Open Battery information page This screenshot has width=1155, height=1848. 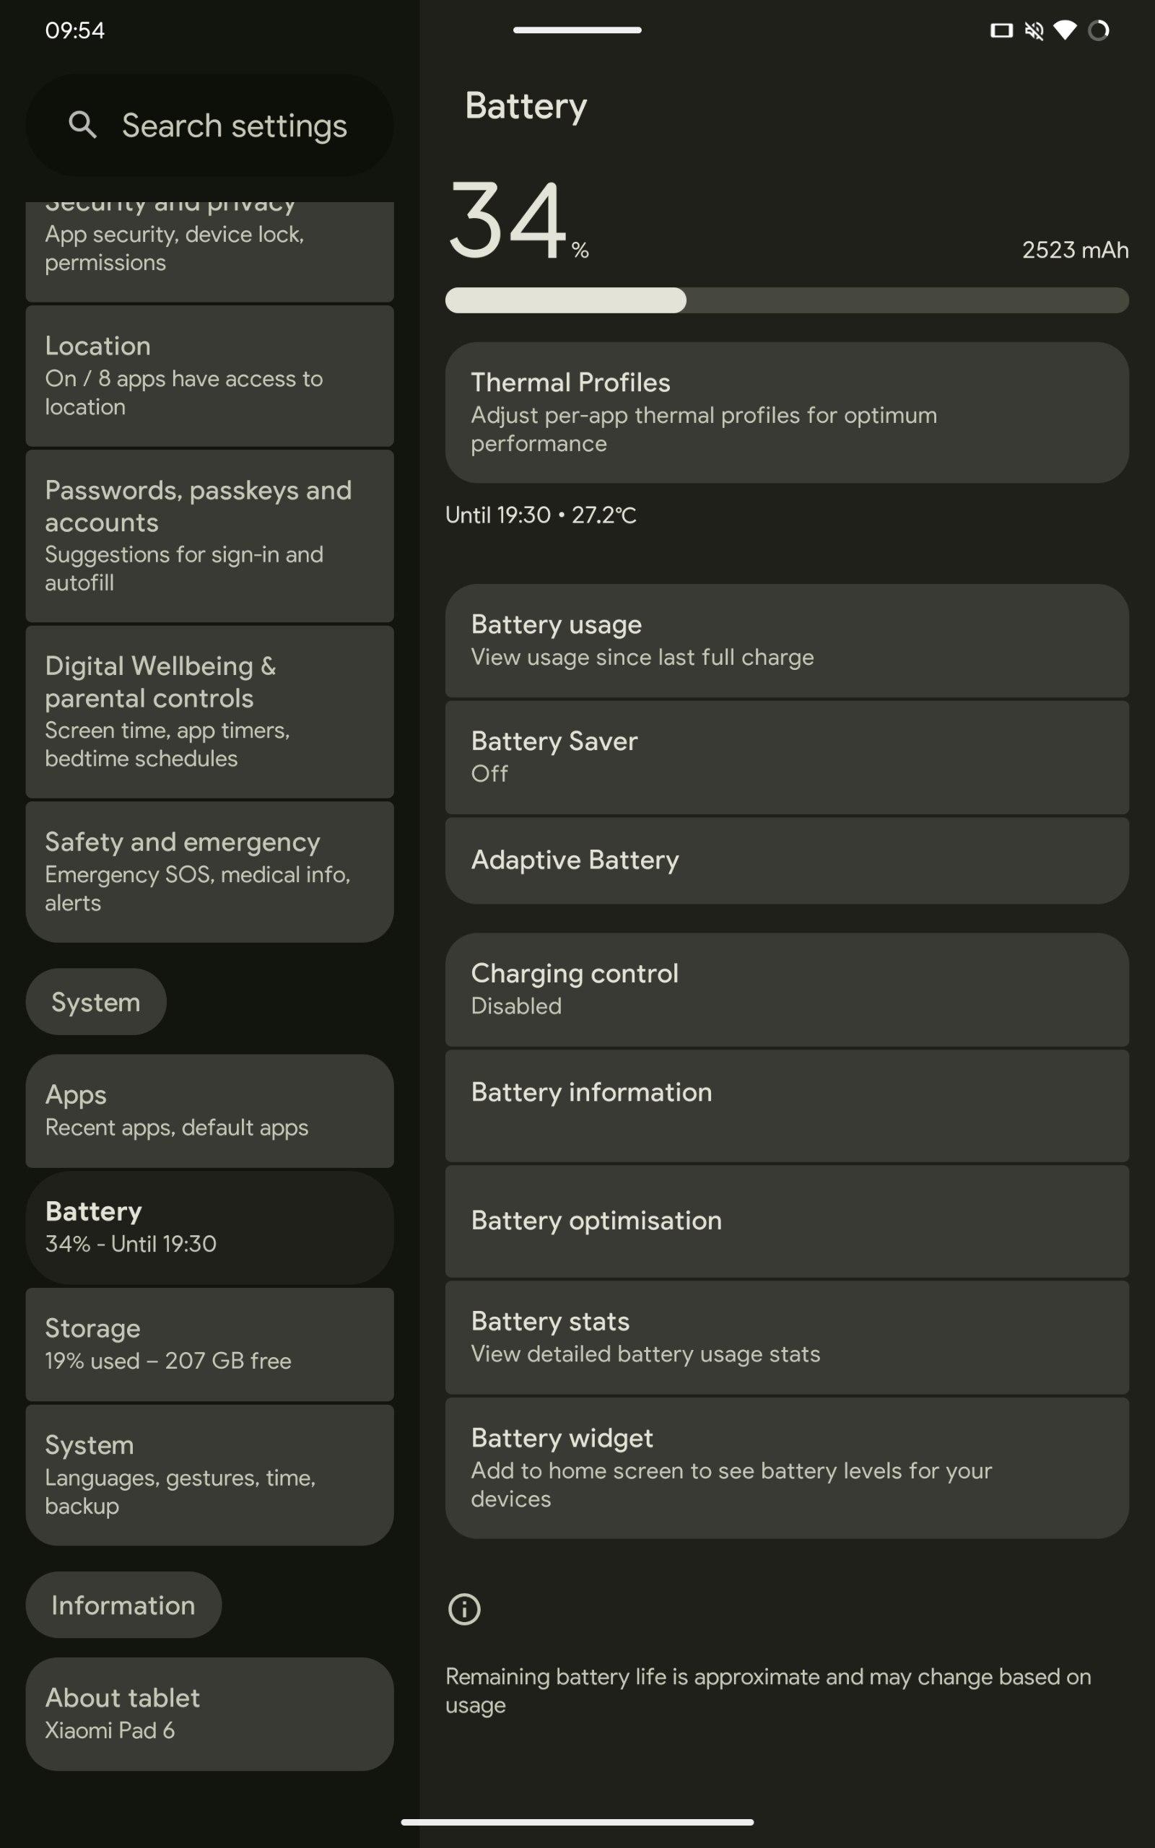[x=787, y=1105]
